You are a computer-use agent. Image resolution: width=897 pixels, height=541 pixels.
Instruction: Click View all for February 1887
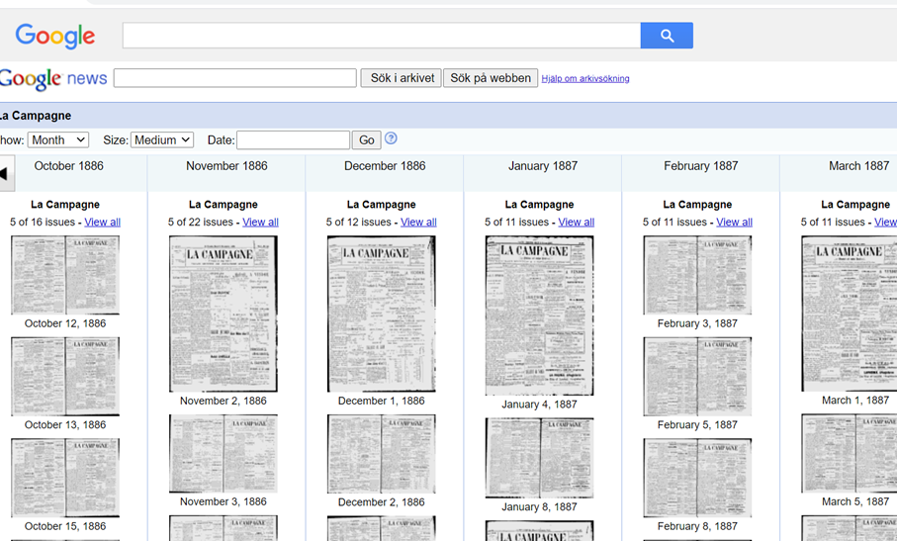(x=734, y=222)
